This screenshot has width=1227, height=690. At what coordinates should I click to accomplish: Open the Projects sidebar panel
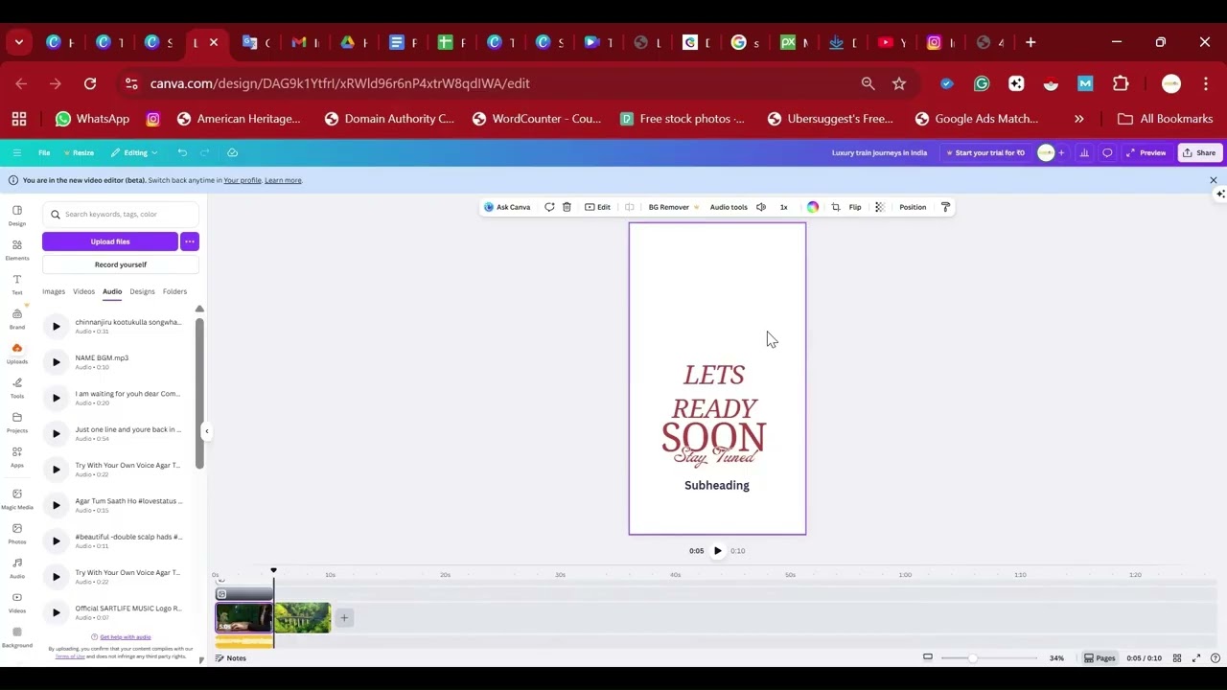click(17, 423)
